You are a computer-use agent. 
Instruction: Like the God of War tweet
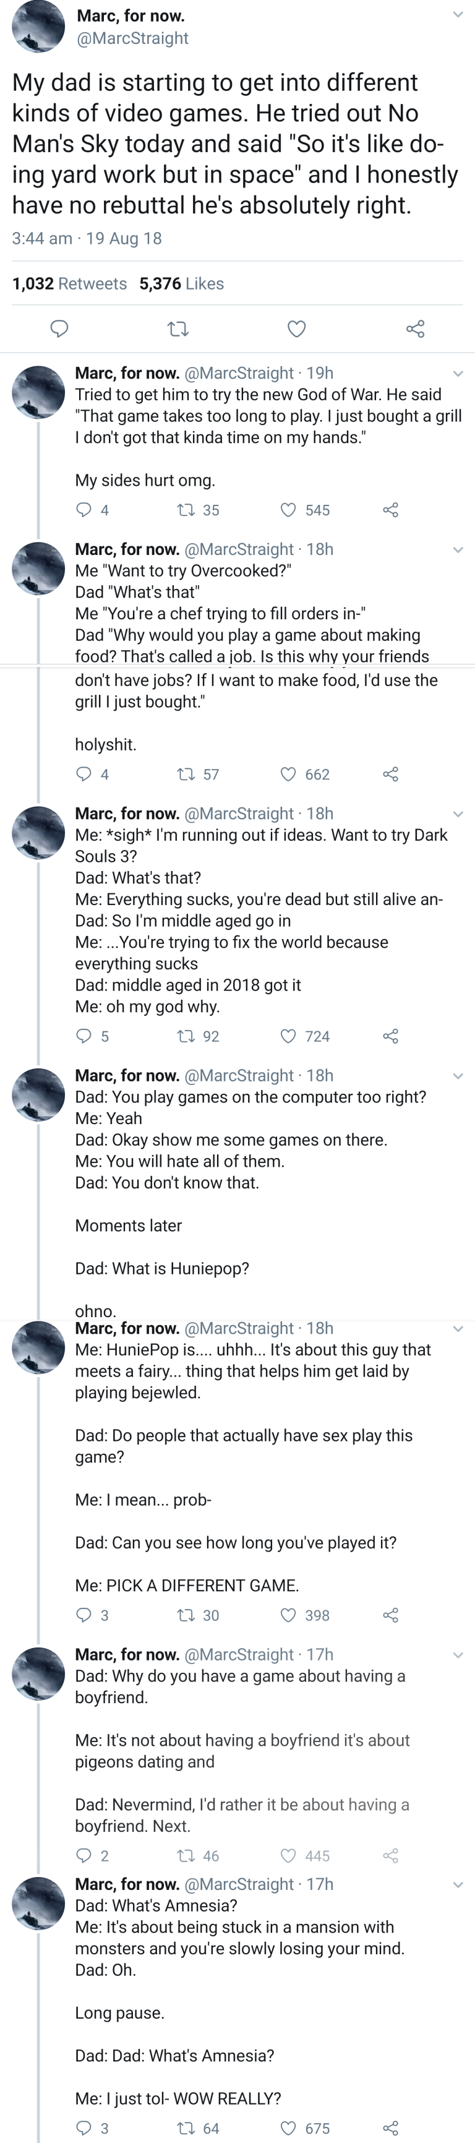point(288,510)
